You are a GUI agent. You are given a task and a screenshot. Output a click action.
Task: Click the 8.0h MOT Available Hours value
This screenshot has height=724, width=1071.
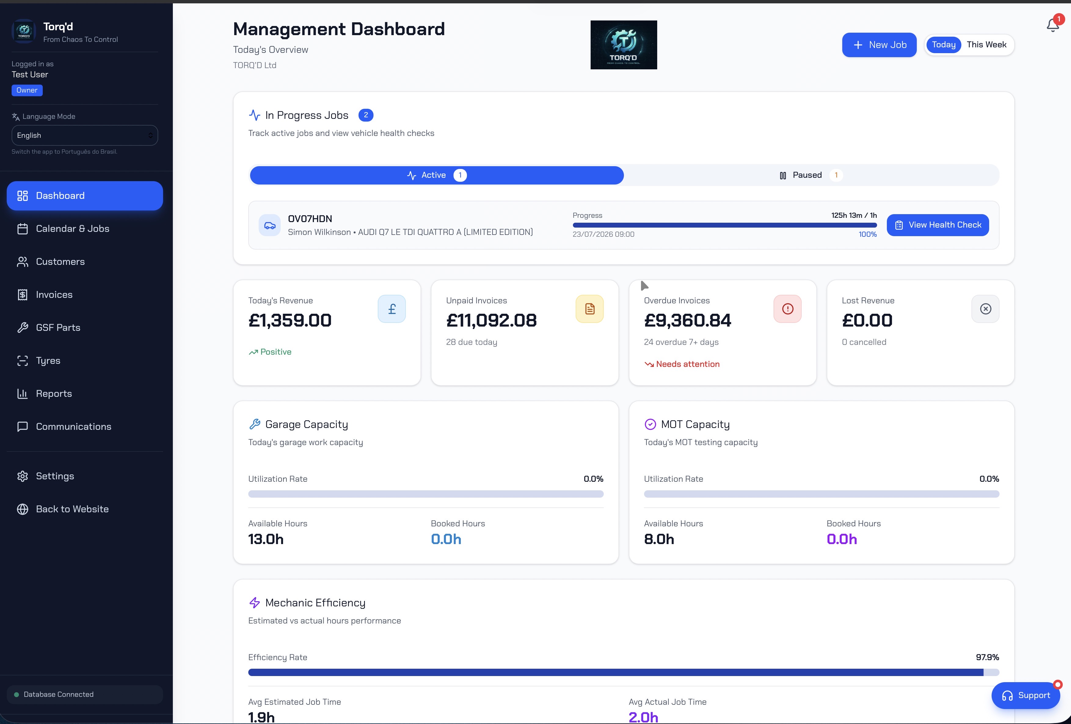(x=659, y=539)
